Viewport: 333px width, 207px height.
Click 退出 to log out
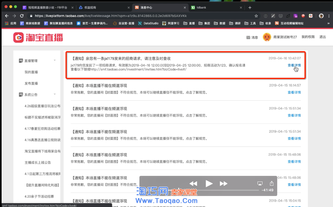[x=323, y=37]
